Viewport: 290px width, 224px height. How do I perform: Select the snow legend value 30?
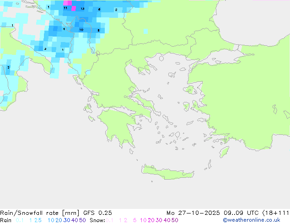[x=159, y=220]
